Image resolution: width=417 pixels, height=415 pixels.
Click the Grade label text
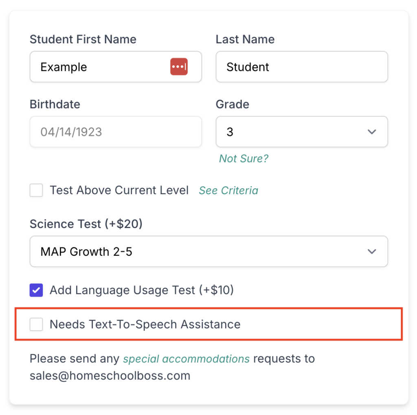[233, 104]
